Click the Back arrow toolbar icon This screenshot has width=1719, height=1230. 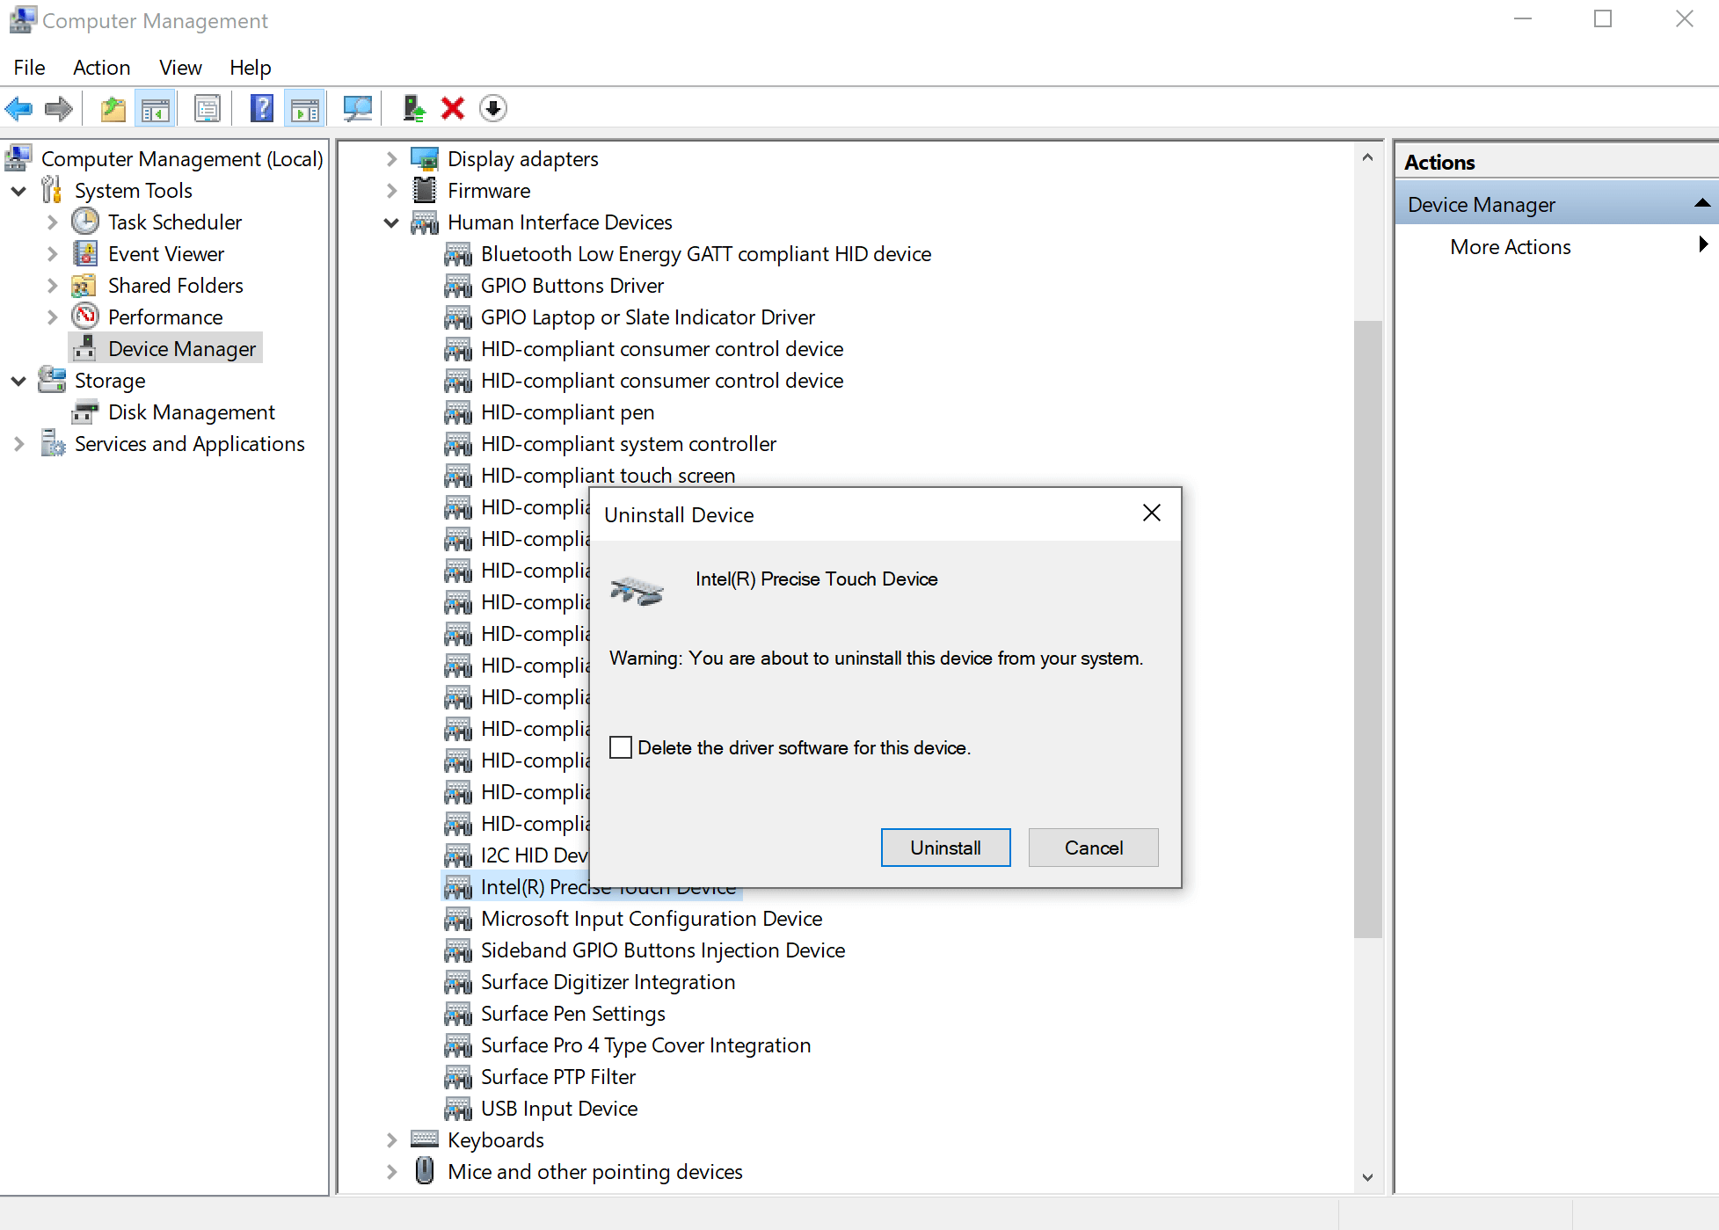pos(18,109)
